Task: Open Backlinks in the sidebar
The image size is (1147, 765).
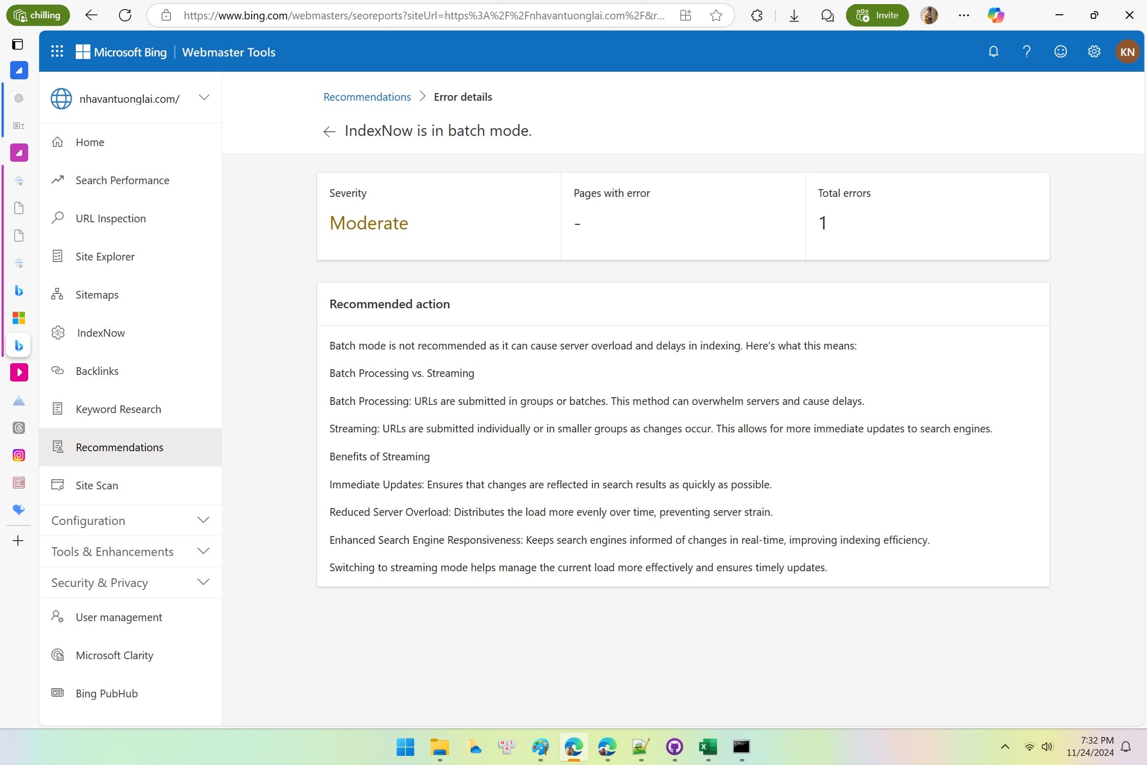Action: pos(130,371)
